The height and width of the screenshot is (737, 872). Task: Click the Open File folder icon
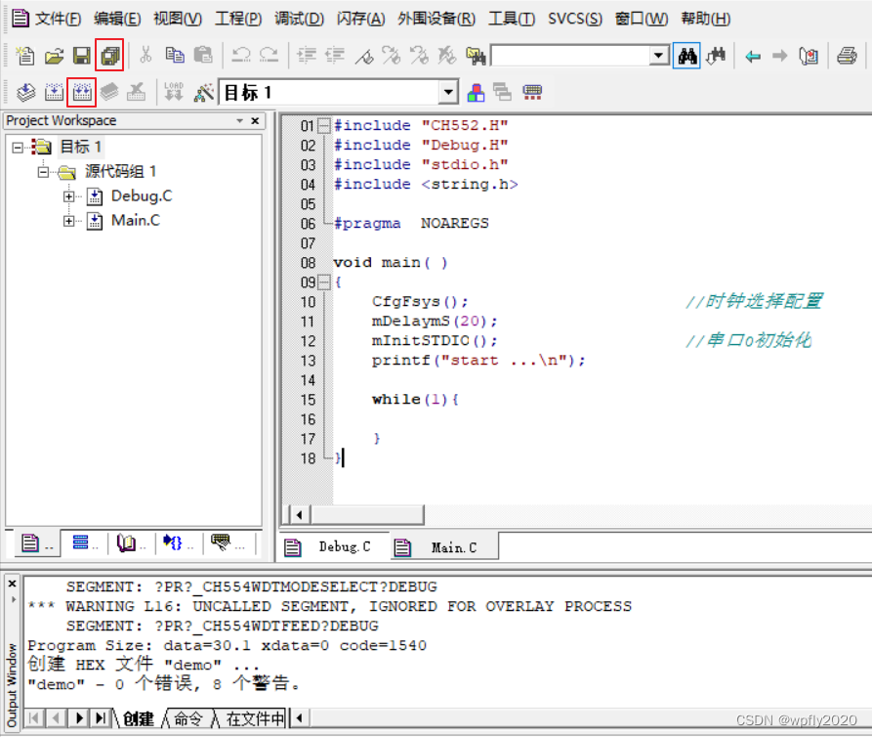pyautogui.click(x=54, y=56)
